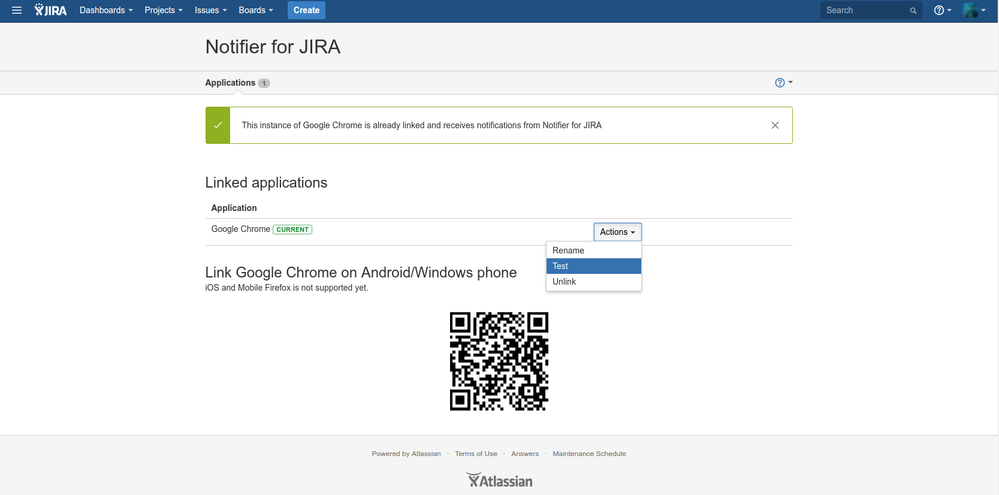The height and width of the screenshot is (495, 999).
Task: Open the Terms of Use link
Action: tap(476, 454)
